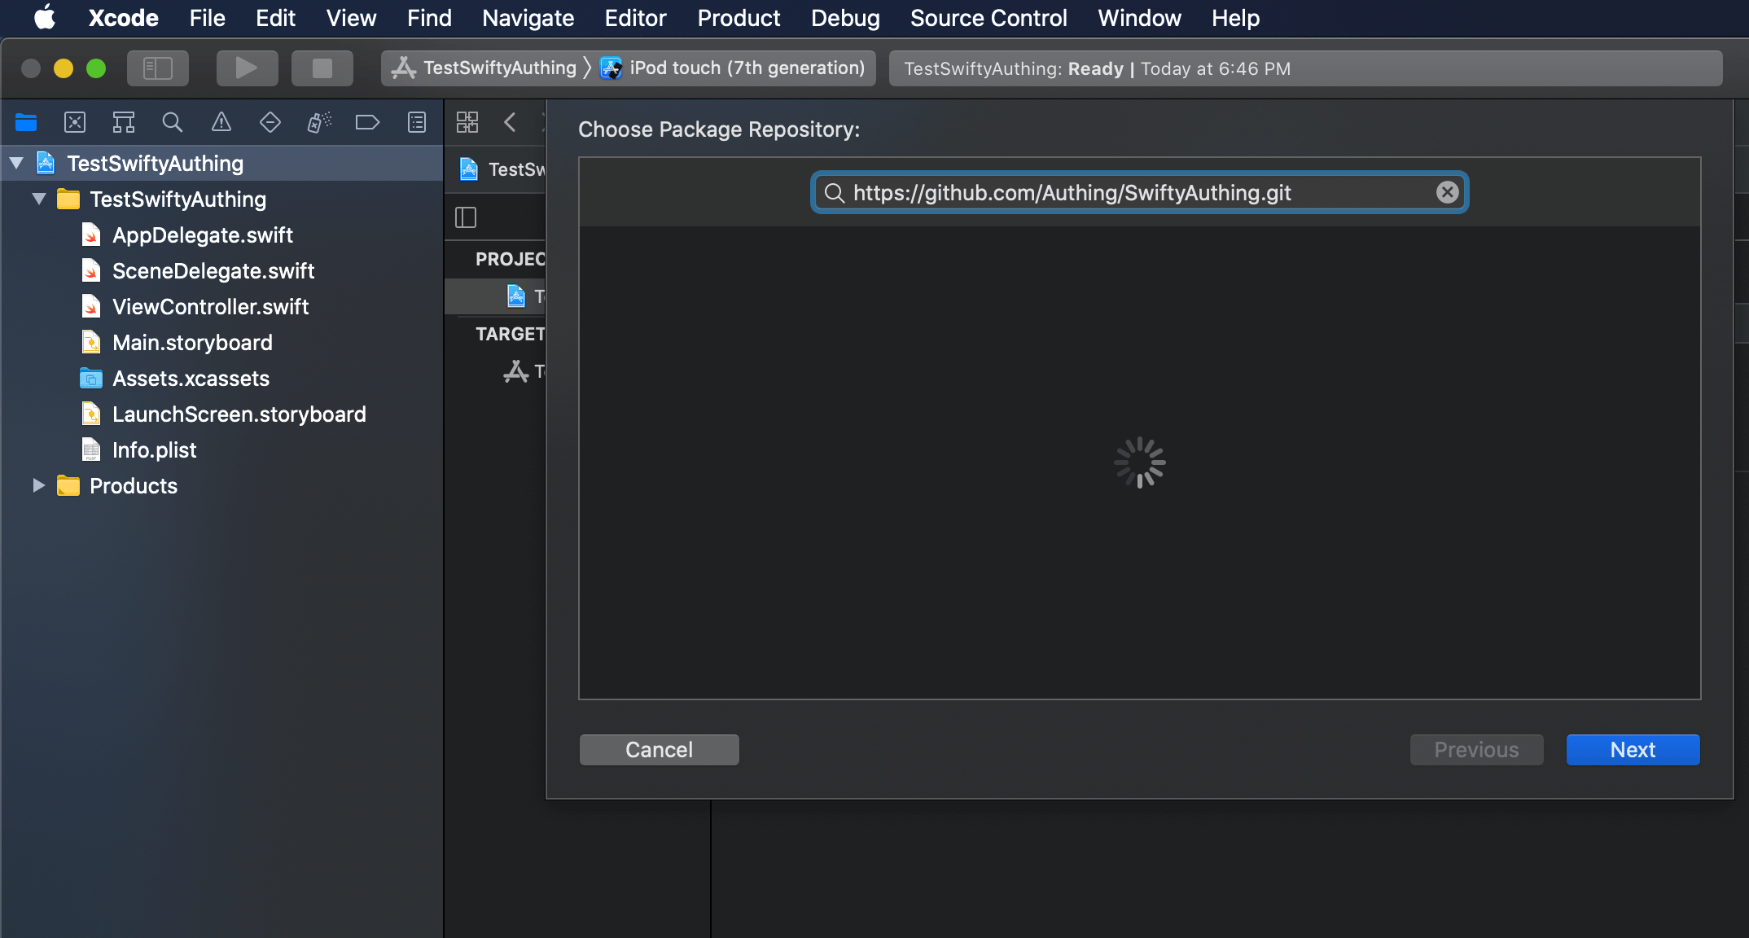Expand the Products folder
This screenshot has height=938, width=1749.
point(38,486)
